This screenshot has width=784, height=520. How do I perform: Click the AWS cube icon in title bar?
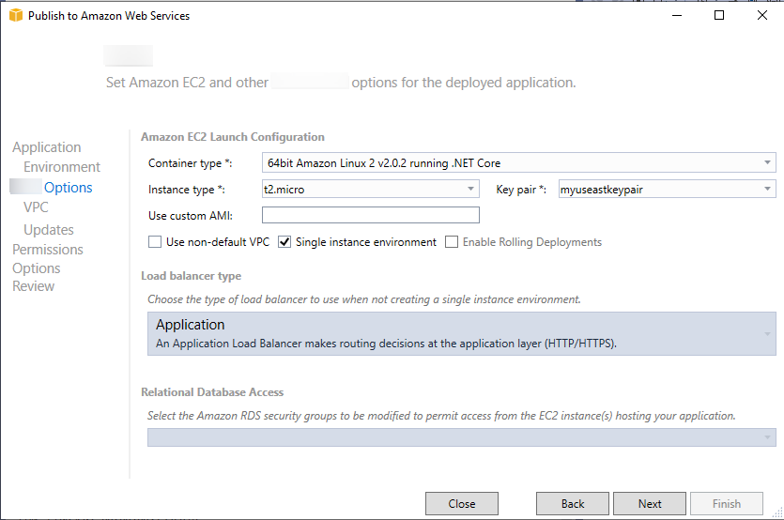[15, 15]
